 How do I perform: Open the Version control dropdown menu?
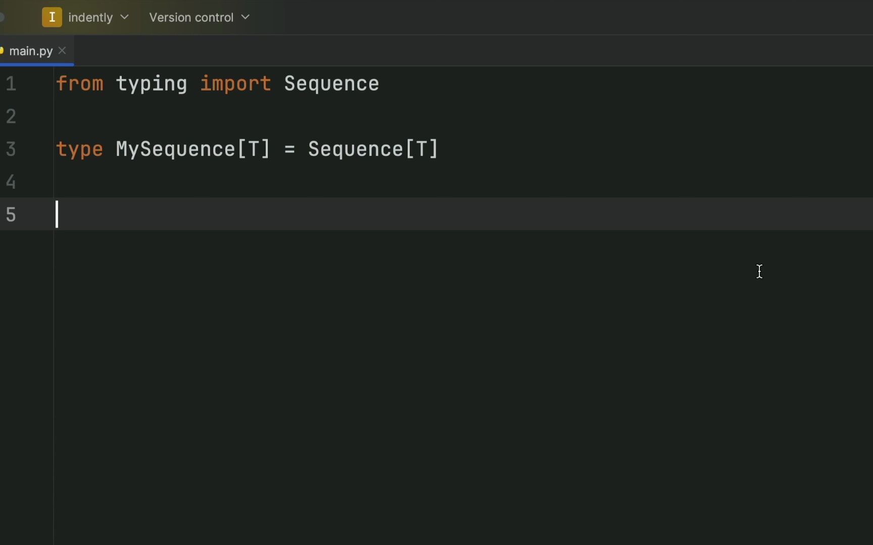[x=200, y=17]
